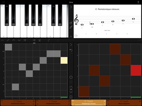The height and width of the screenshot is (106, 142).
Task: Tap the root note marker icon beside the keyboard
Action: coord(71,36)
